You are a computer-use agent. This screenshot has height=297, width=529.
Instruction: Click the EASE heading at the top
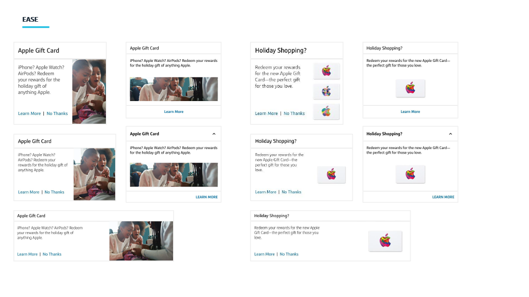pyautogui.click(x=30, y=20)
